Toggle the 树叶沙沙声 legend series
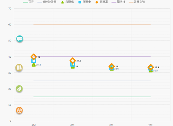The image size is (173, 126). 47,2
